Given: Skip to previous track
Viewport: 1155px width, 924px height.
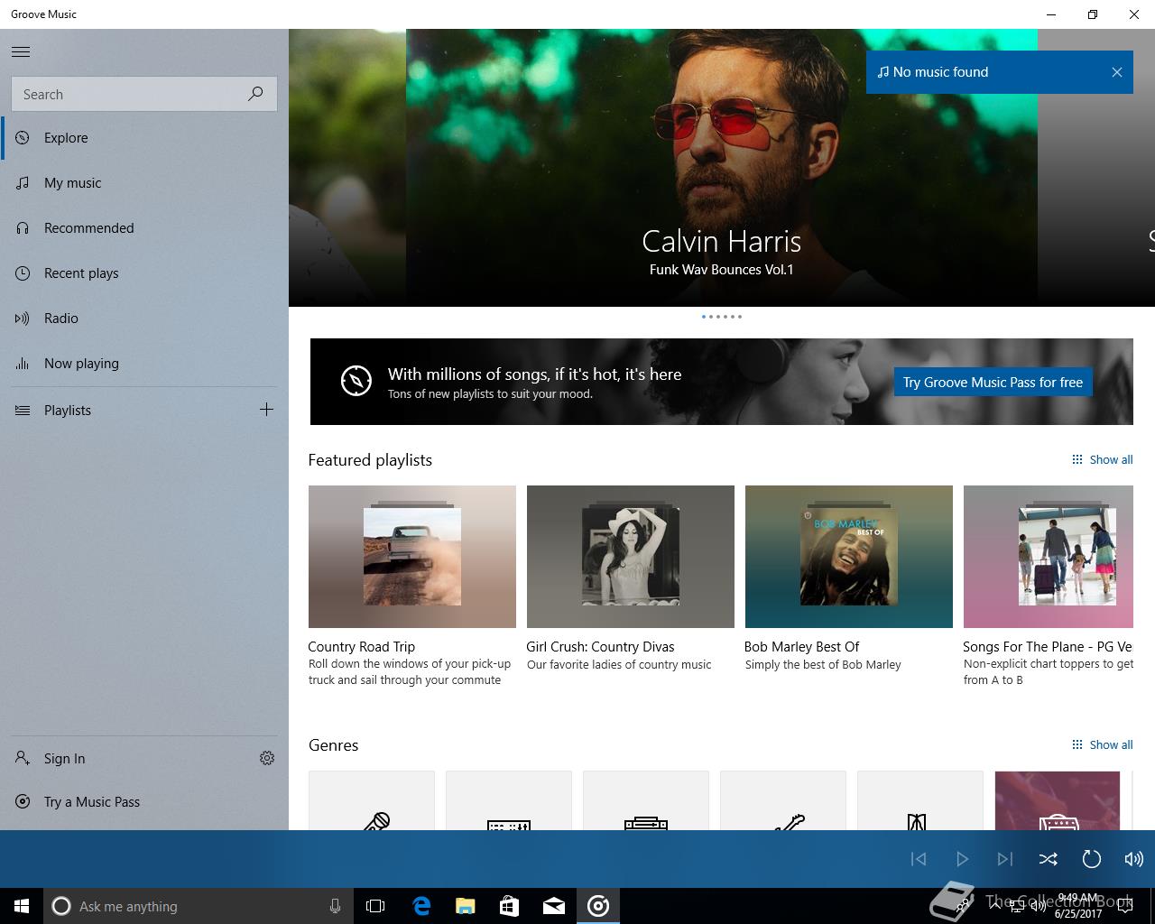Looking at the screenshot, I should pos(919,859).
